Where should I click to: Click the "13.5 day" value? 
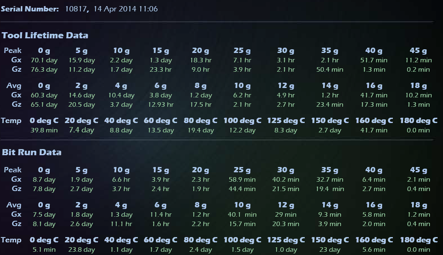(161, 130)
